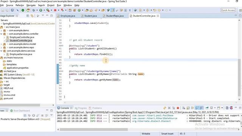Image resolution: width=242 pixels, height=136 pixels.
Task: Click the Run with coverage icon in toolbar
Action: click(48, 10)
